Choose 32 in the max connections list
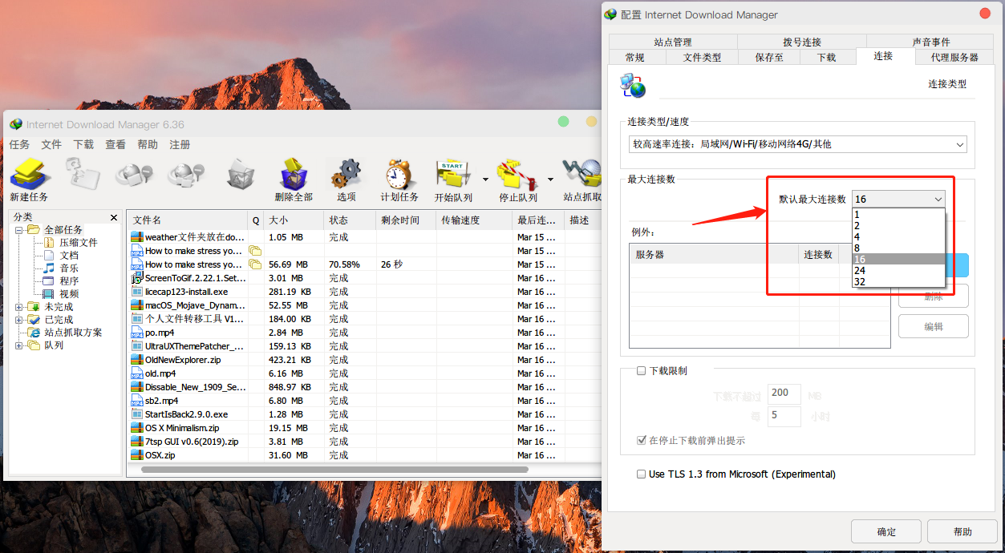The height and width of the screenshot is (553, 1005). pos(860,282)
